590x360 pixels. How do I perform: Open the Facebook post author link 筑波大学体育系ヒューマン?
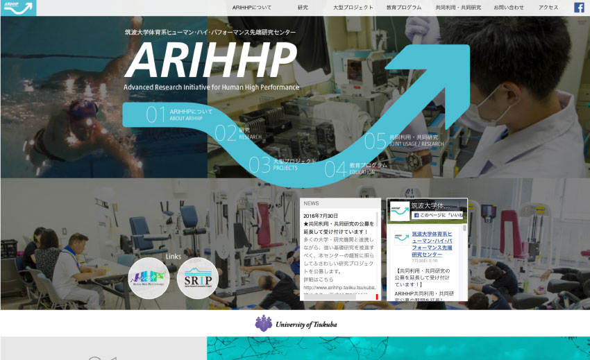pyautogui.click(x=432, y=244)
